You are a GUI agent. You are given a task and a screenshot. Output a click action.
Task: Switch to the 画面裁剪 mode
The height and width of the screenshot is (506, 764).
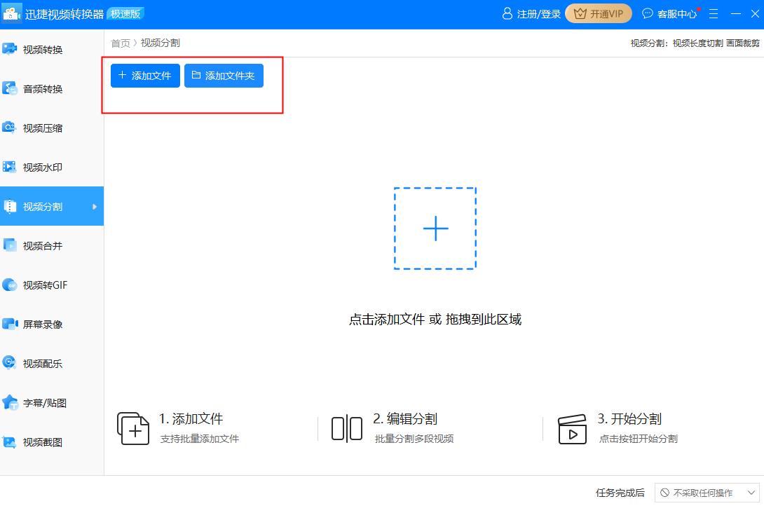744,42
